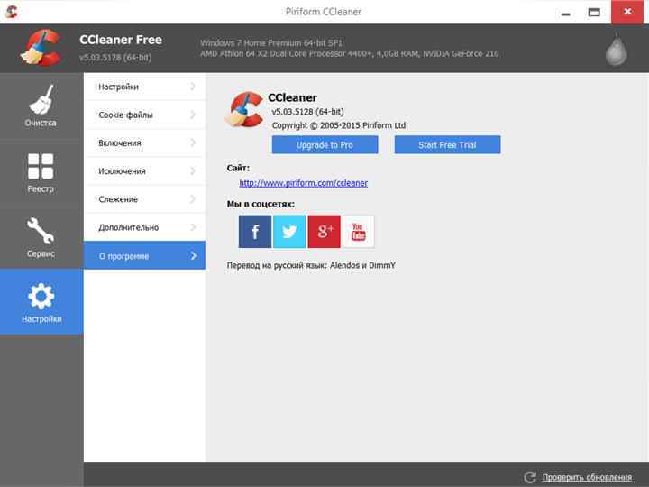Open the Слежение monitoring page
This screenshot has width=649, height=487.
click(x=144, y=199)
